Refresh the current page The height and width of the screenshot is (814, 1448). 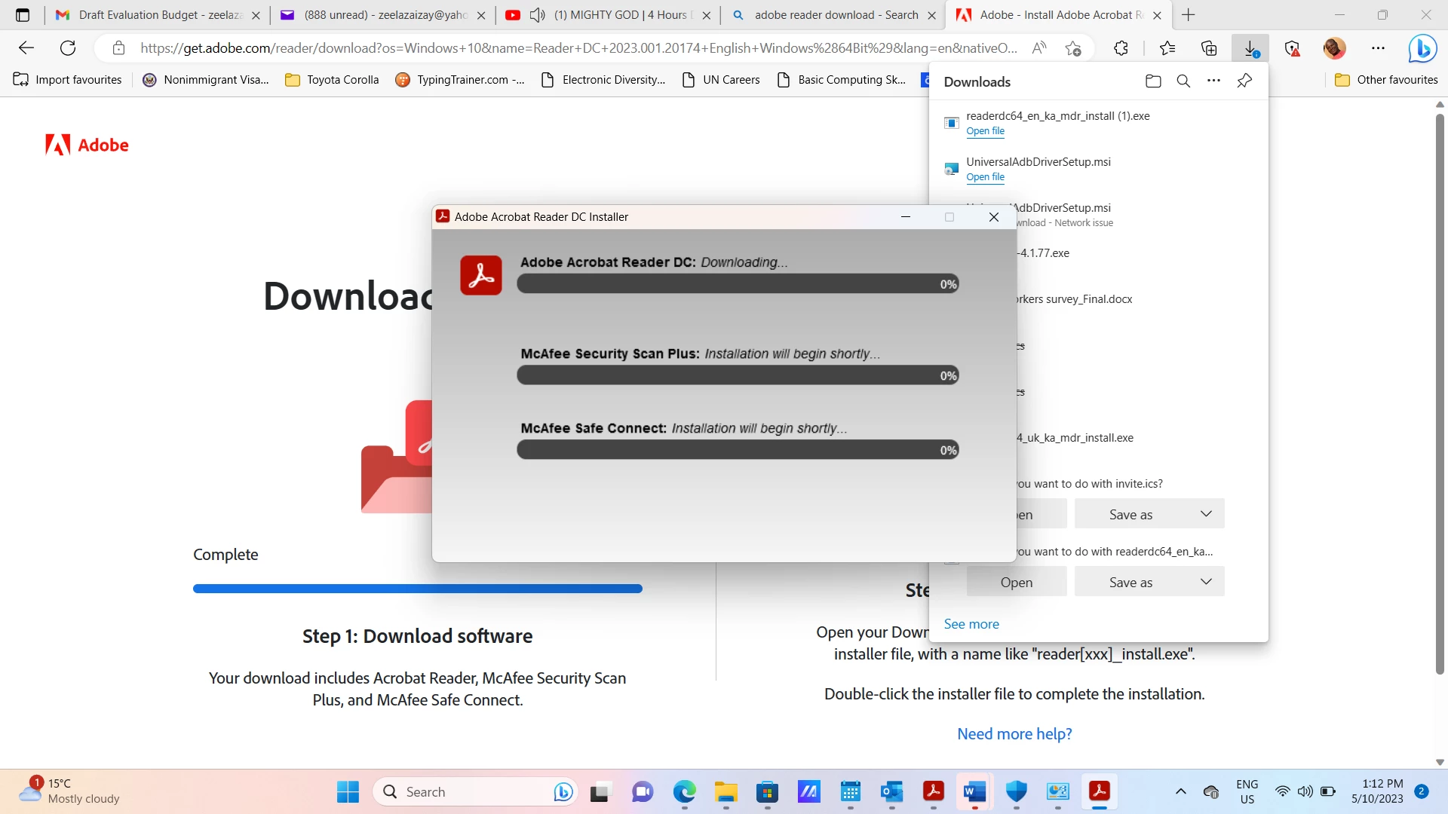click(68, 48)
